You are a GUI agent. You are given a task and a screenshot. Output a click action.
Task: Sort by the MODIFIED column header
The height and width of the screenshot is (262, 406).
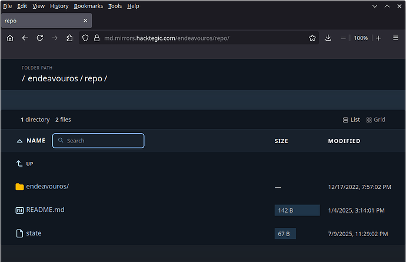coord(344,141)
